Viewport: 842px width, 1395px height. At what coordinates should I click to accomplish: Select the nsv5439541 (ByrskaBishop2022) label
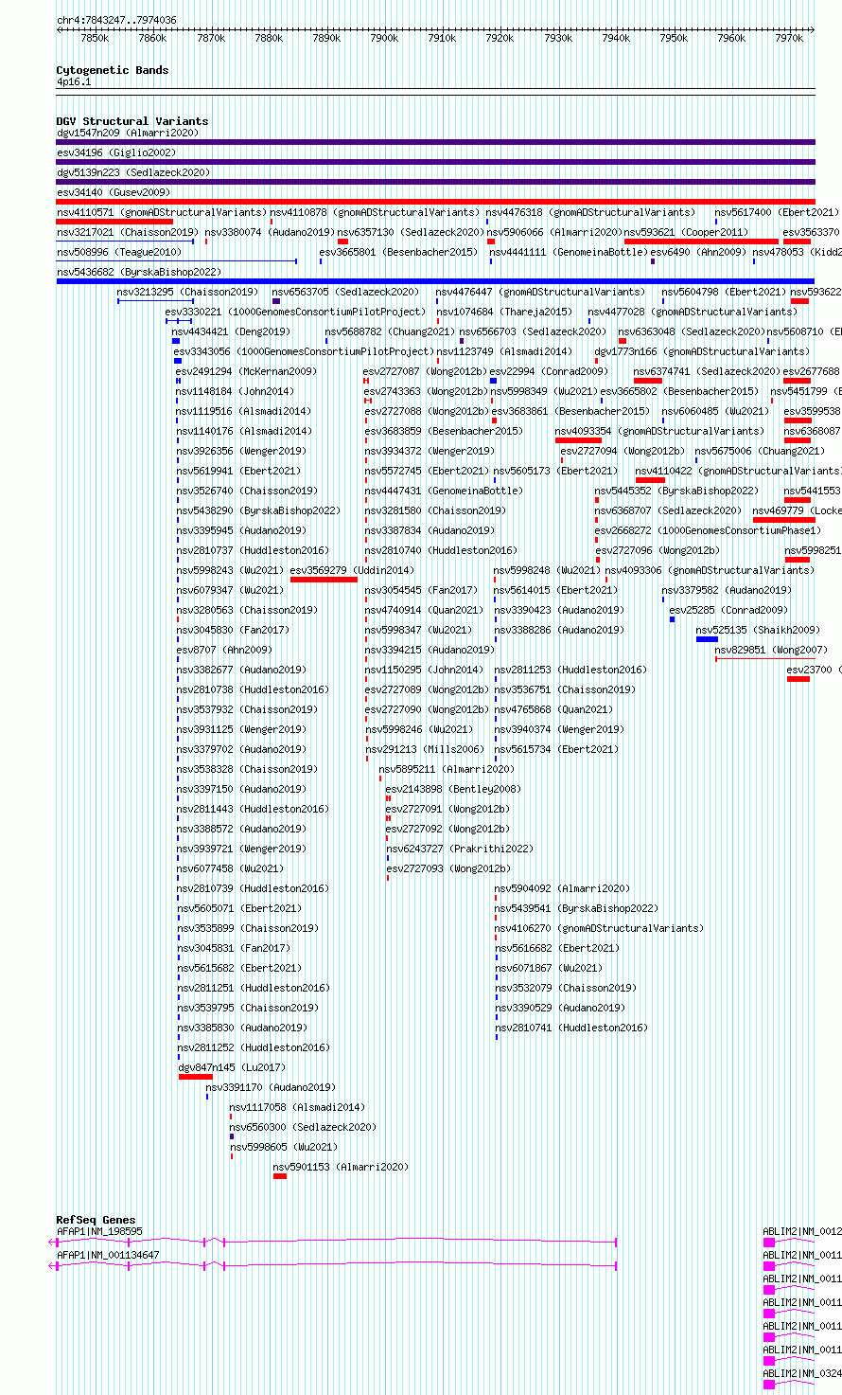[x=576, y=908]
